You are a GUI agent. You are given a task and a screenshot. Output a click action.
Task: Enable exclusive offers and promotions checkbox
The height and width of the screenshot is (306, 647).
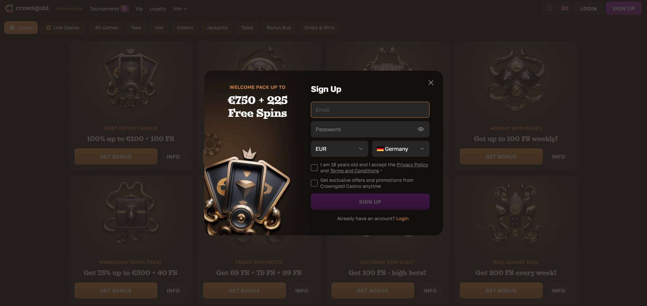[x=314, y=183]
